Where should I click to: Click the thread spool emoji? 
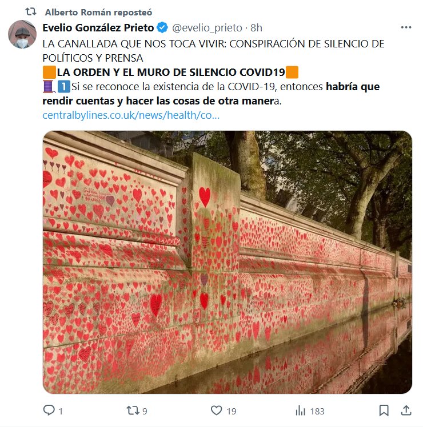point(49,87)
